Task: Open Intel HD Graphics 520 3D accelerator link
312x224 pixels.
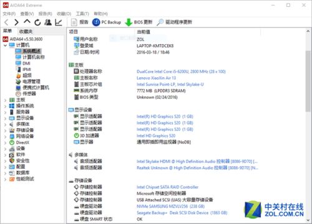Action: (156, 136)
